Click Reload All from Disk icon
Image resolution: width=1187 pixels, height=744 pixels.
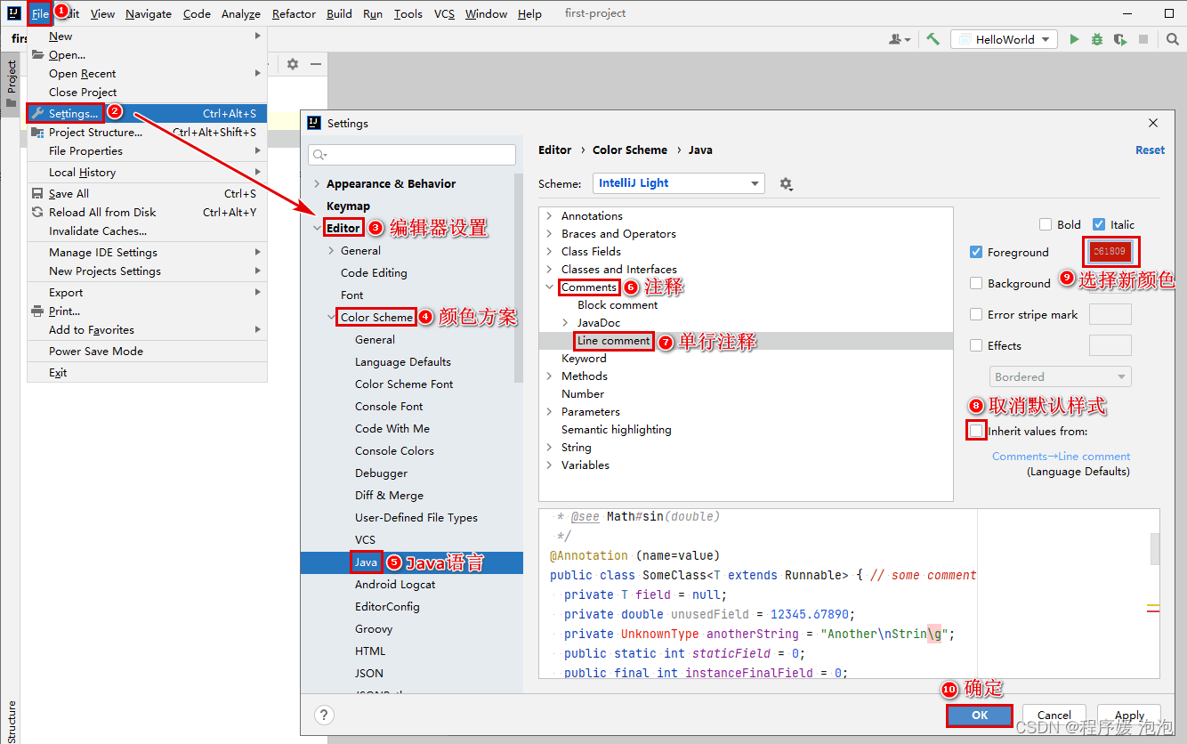37,212
